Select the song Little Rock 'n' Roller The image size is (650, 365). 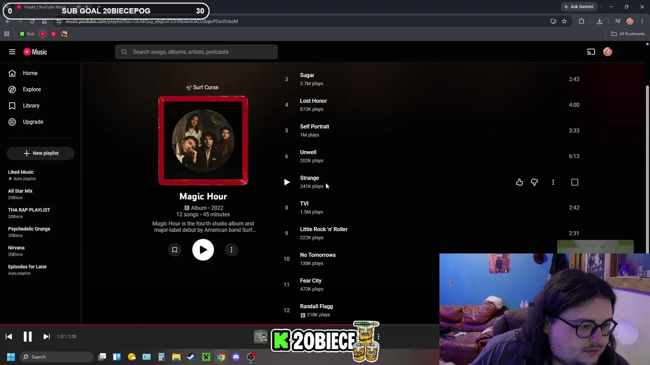coord(324,229)
